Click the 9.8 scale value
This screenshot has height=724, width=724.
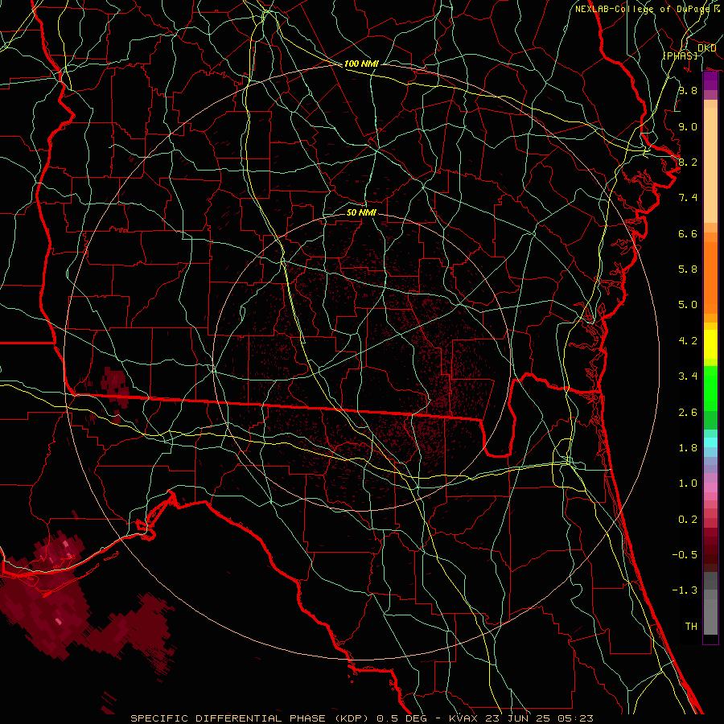[x=688, y=90]
